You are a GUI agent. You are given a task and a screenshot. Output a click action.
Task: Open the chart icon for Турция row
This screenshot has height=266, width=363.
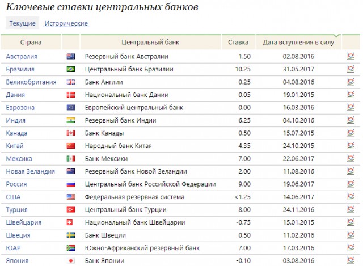click(351, 209)
